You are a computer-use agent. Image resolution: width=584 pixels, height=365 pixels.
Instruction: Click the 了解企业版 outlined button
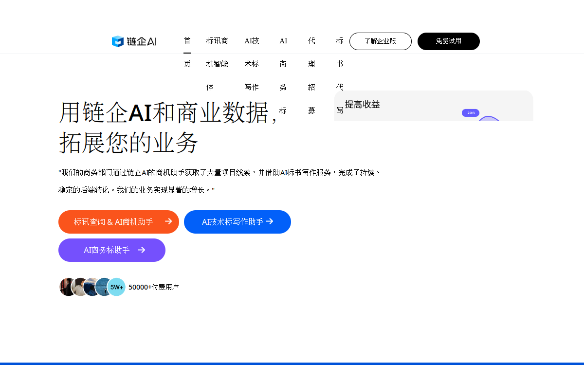381,41
